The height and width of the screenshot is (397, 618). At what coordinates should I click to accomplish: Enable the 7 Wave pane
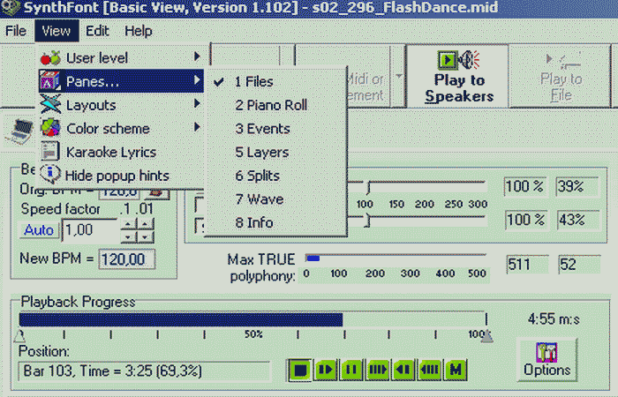tap(259, 199)
